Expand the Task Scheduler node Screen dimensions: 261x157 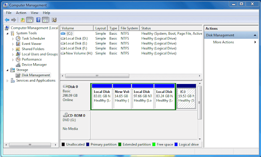pyautogui.click(x=13, y=39)
